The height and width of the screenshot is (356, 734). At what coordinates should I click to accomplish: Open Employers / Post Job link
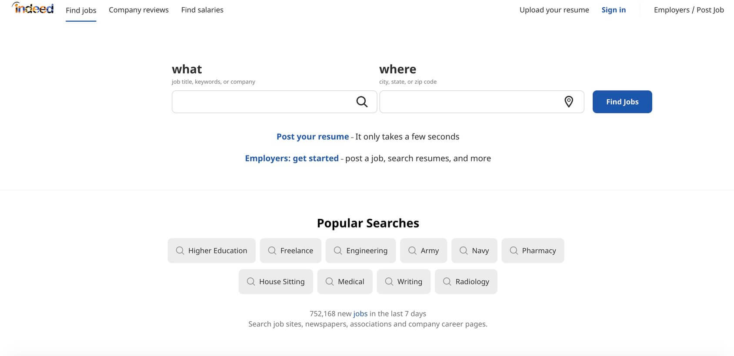pyautogui.click(x=689, y=10)
